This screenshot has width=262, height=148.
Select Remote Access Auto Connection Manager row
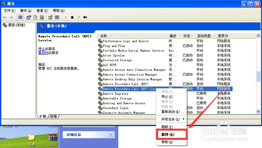[x=165, y=70]
